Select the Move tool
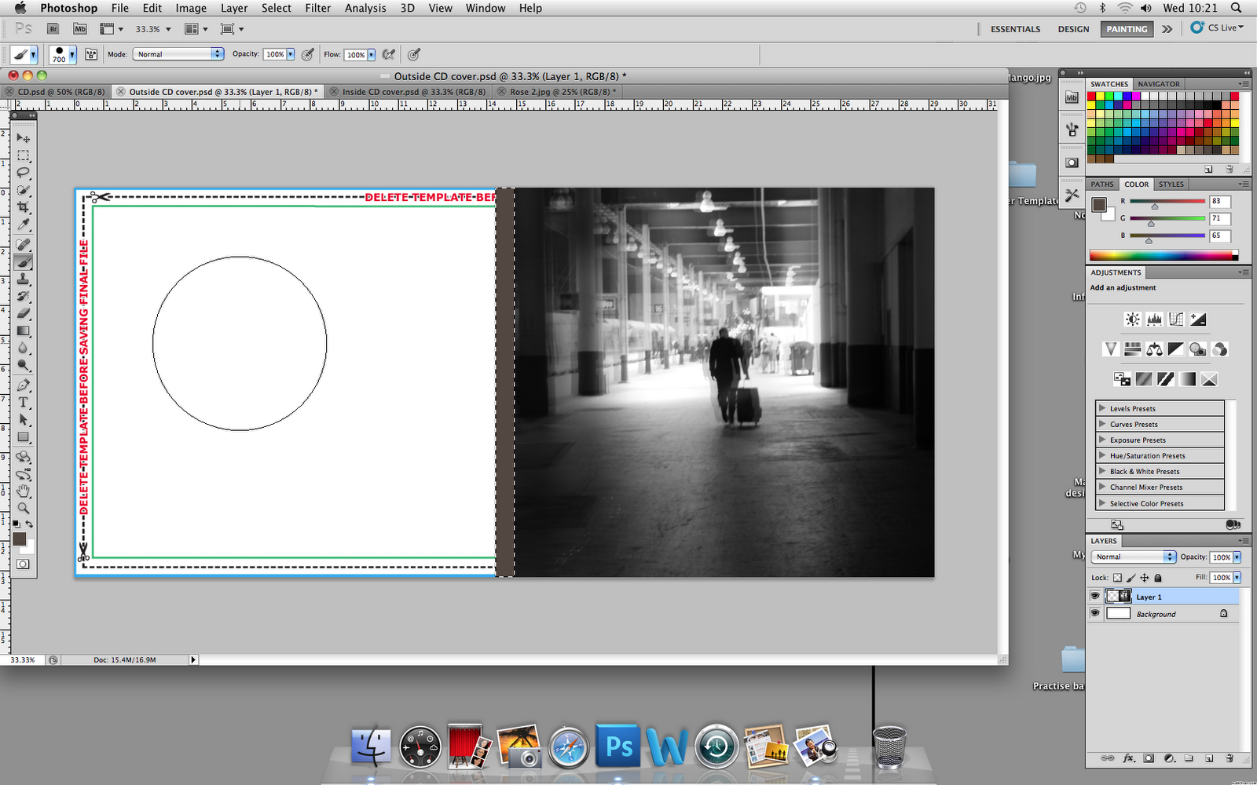 point(24,137)
